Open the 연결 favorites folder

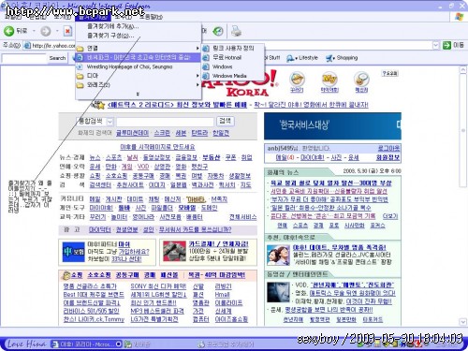tap(138, 48)
